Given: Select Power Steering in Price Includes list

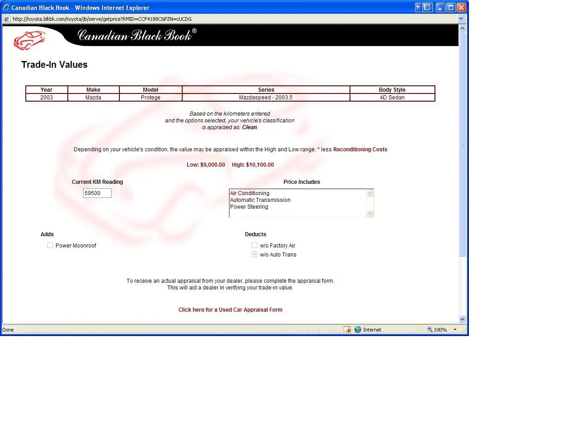Looking at the screenshot, I should (249, 207).
